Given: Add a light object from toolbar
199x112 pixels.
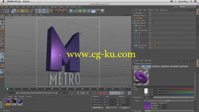Looking at the screenshot, I should click(103, 11).
